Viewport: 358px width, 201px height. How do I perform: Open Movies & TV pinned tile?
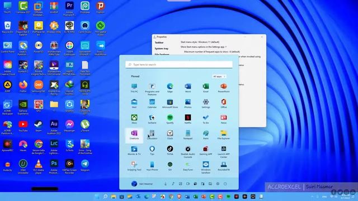134,150
